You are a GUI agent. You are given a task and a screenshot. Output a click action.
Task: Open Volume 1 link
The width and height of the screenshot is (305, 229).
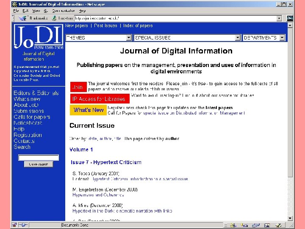(81, 150)
